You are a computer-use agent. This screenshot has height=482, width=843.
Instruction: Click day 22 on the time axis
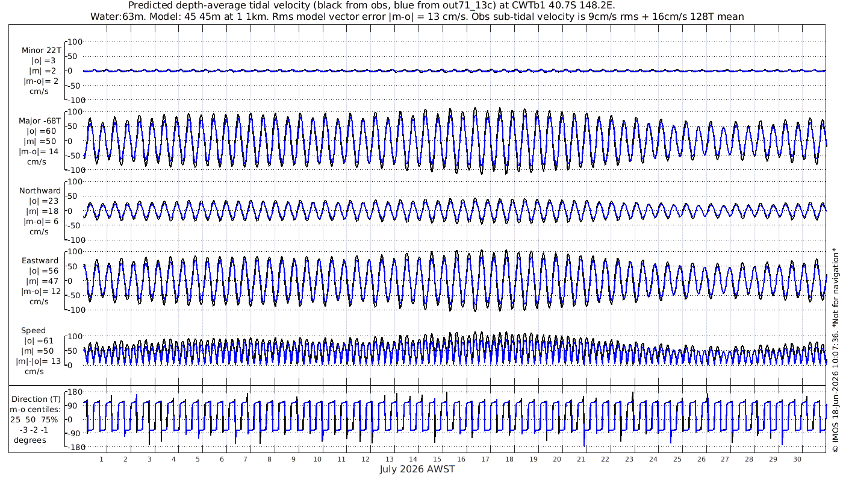tap(605, 459)
